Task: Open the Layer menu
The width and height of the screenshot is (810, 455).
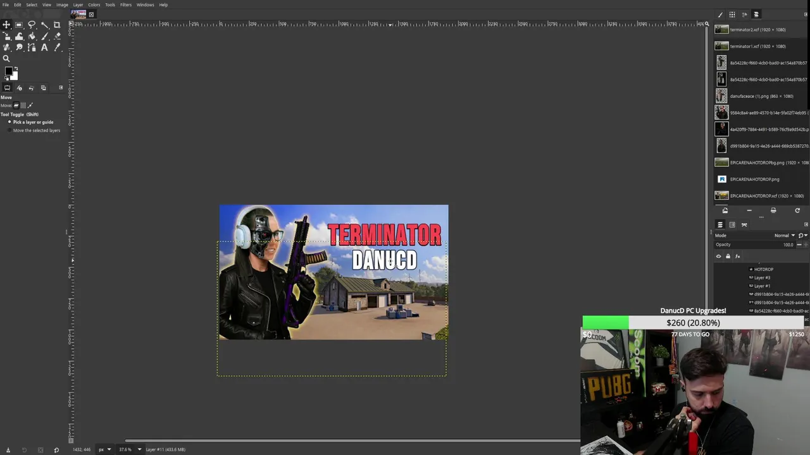Action: coord(78,4)
